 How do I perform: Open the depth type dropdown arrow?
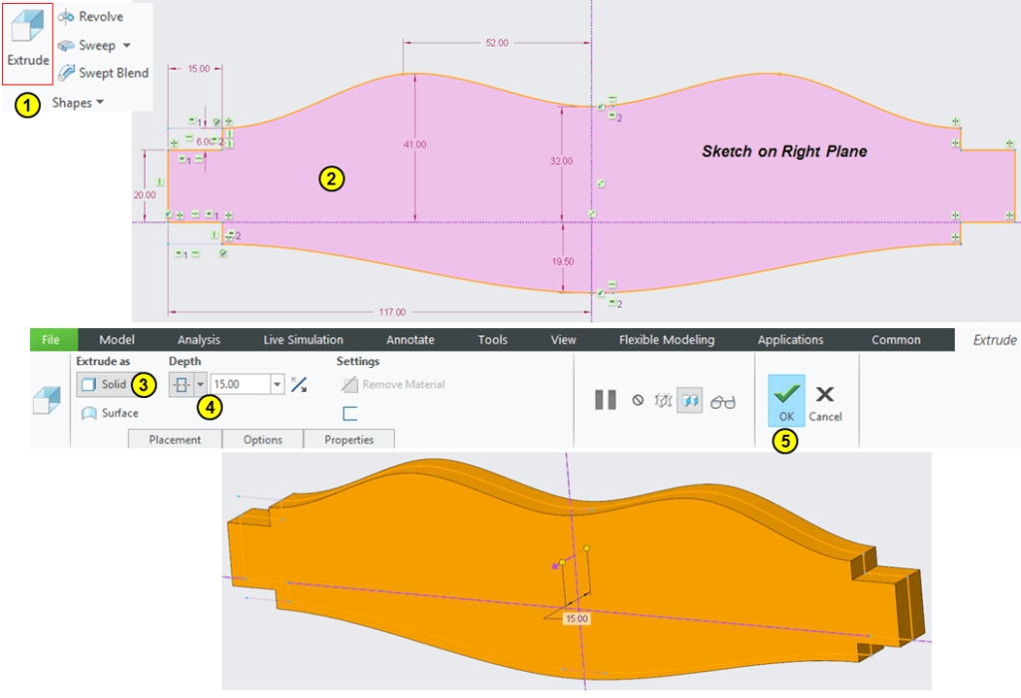tap(201, 384)
